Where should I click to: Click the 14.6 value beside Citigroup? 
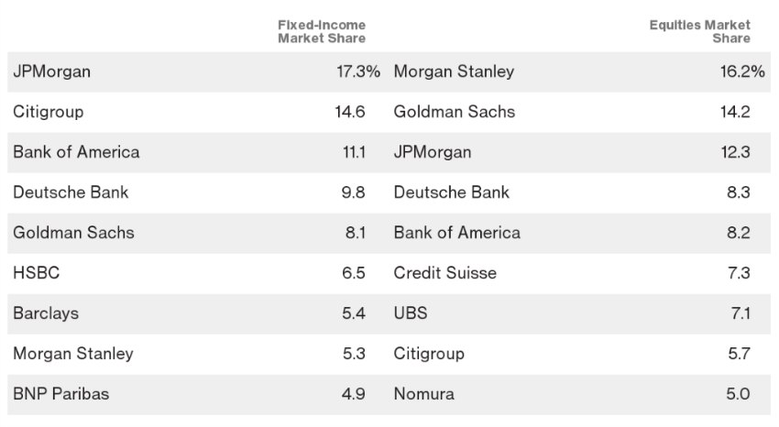(351, 112)
